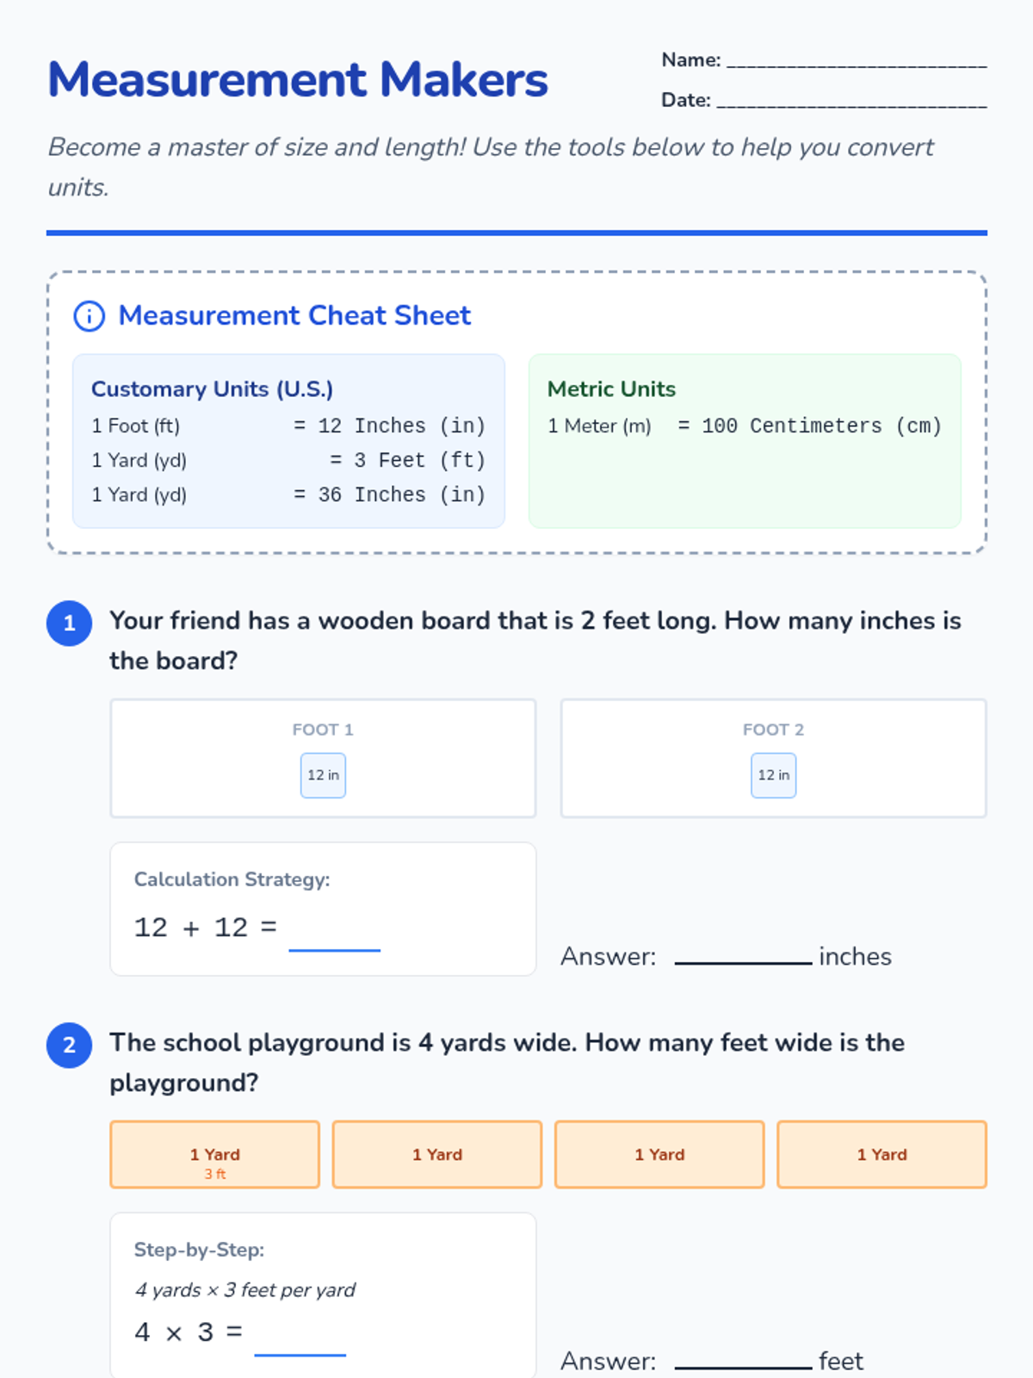This screenshot has height=1378, width=1033.
Task: Select the third 1 Yard box
Action: pos(659,1154)
